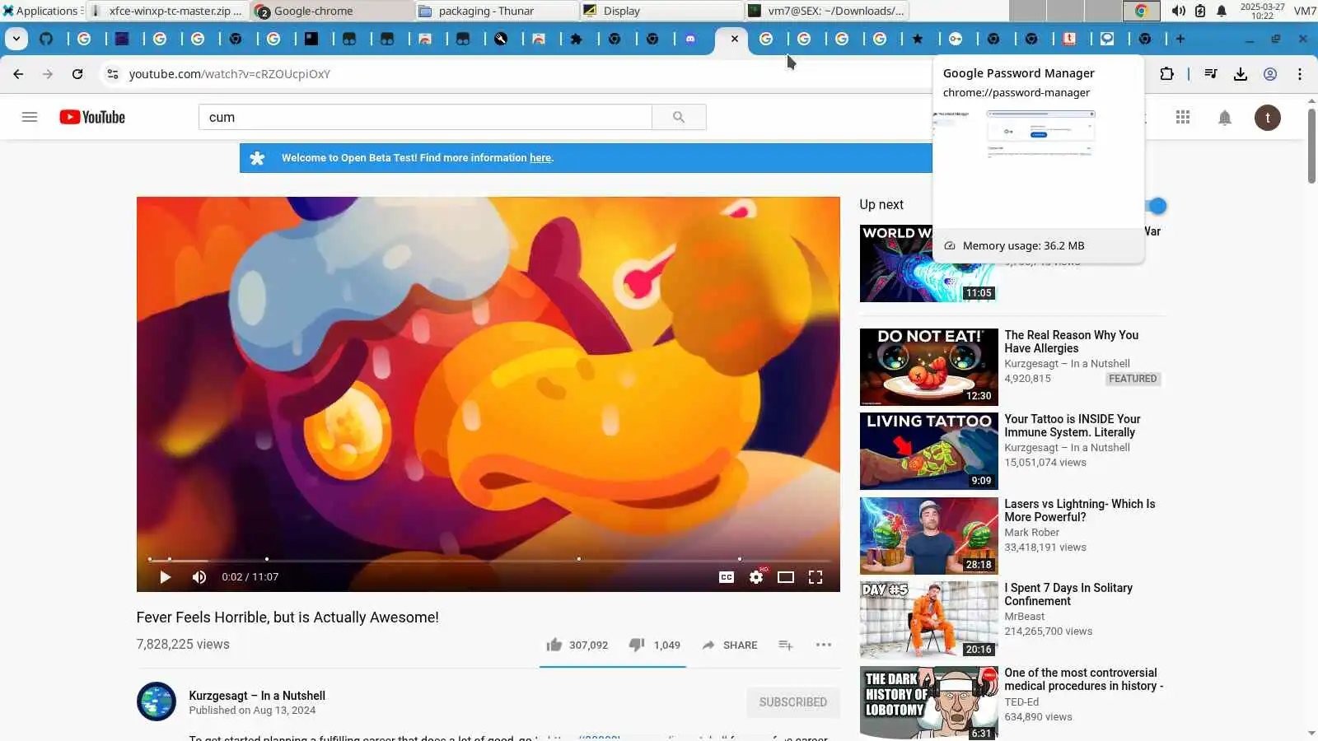The image size is (1318, 741).
Task: Open 'The Real Reason Why You Have Allergies'
Action: click(x=1071, y=342)
